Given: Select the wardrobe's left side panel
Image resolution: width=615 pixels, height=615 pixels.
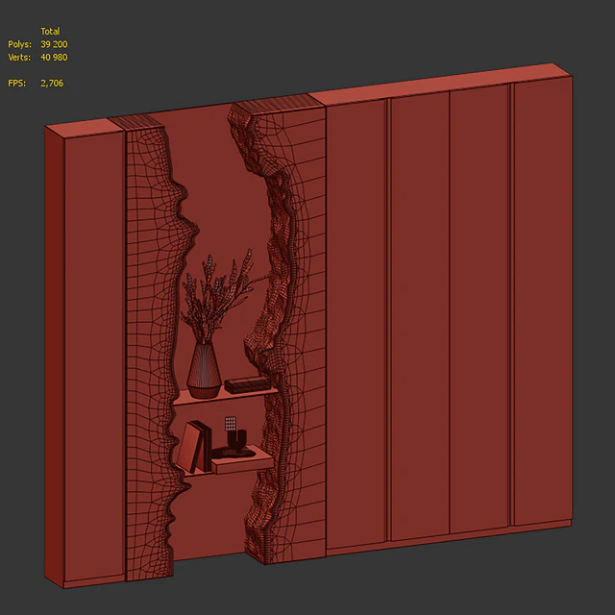Looking at the screenshot, I should pos(54,357).
